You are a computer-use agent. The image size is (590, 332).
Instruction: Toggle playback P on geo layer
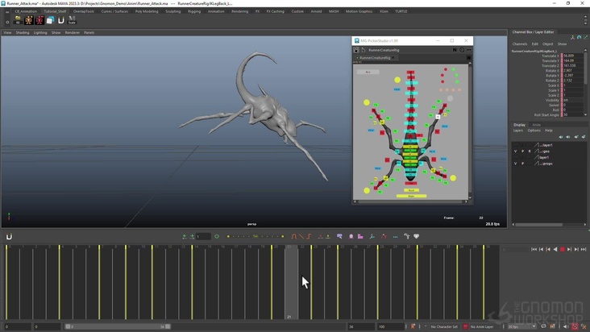click(522, 151)
